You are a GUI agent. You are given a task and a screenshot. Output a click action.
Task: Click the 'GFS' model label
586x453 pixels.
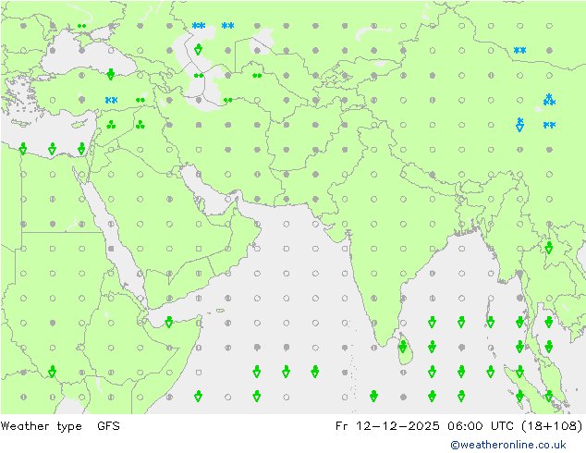[x=108, y=425]
